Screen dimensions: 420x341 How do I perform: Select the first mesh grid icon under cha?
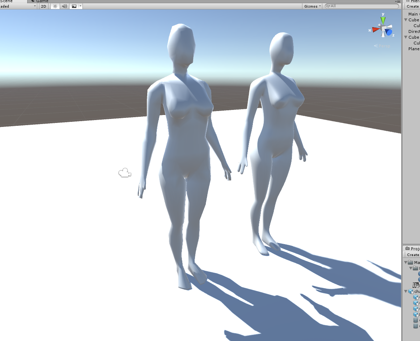(x=415, y=320)
